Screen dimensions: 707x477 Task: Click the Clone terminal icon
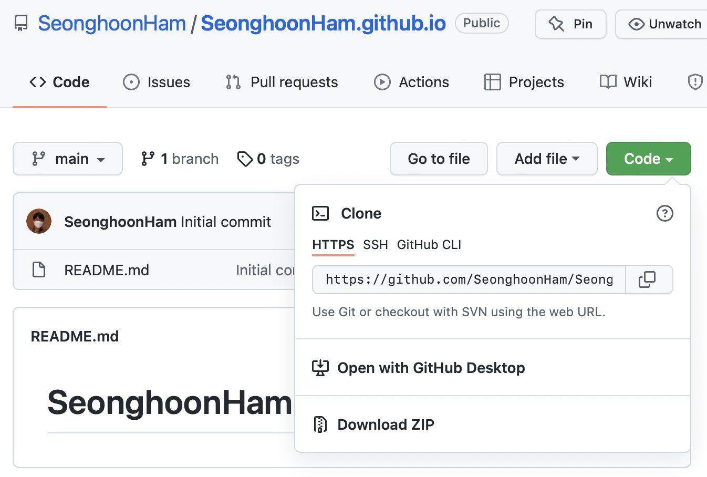[320, 213]
